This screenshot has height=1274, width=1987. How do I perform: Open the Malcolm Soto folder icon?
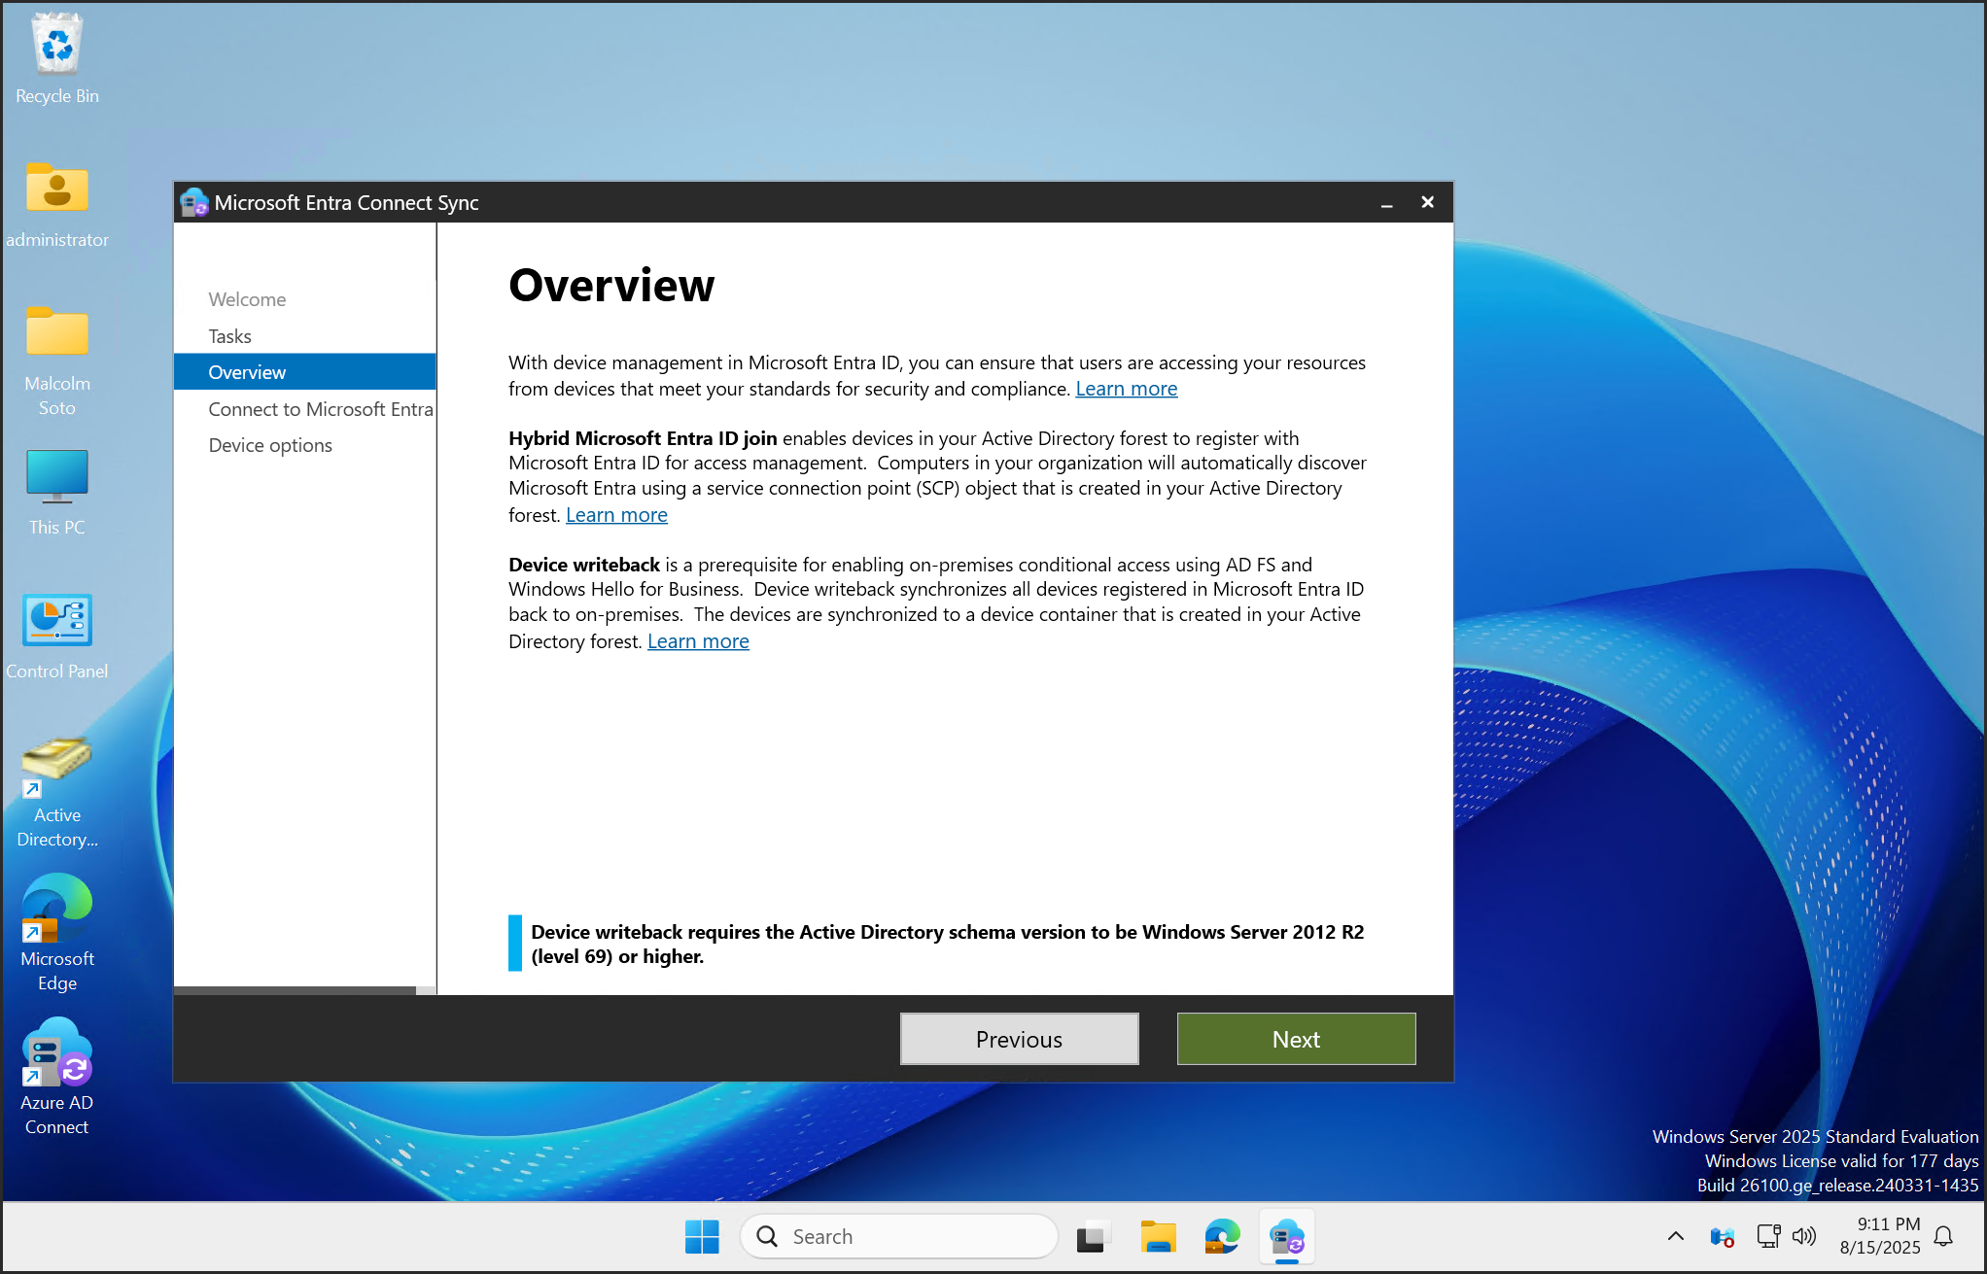click(x=57, y=333)
